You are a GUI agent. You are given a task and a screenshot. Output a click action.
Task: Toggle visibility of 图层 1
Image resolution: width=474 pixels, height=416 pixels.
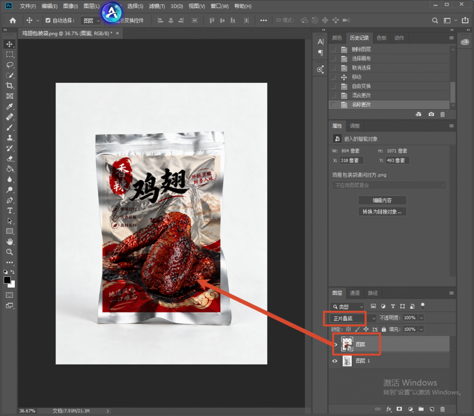tap(335, 361)
